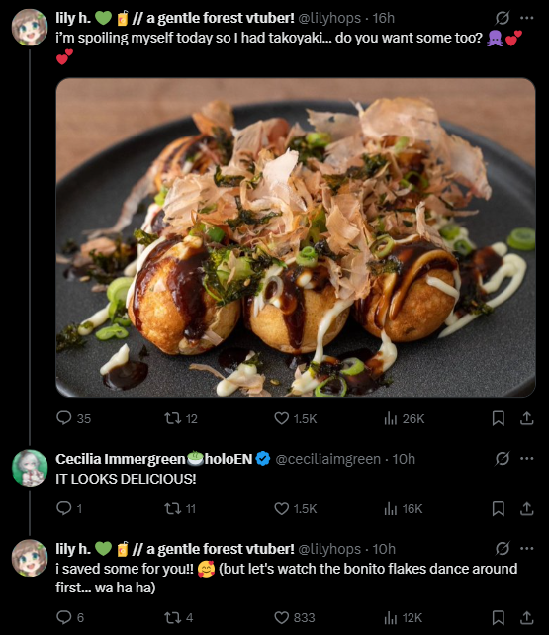Share the bonito flakes reply
Viewport: 549px width, 635px height.
pyautogui.click(x=526, y=618)
